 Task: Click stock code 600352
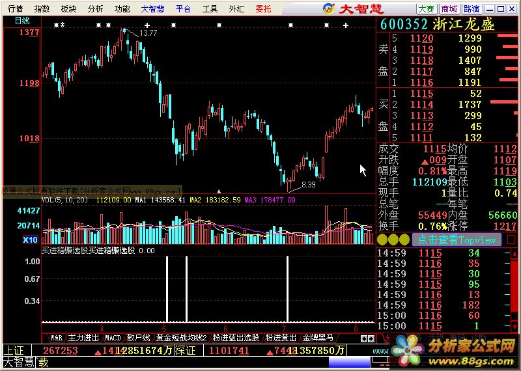pyautogui.click(x=404, y=24)
